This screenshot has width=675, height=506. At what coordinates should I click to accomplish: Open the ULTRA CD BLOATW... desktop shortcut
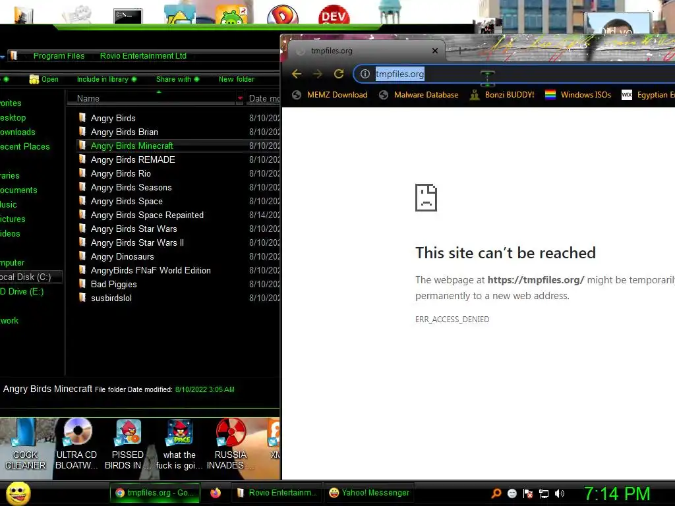pos(76,445)
